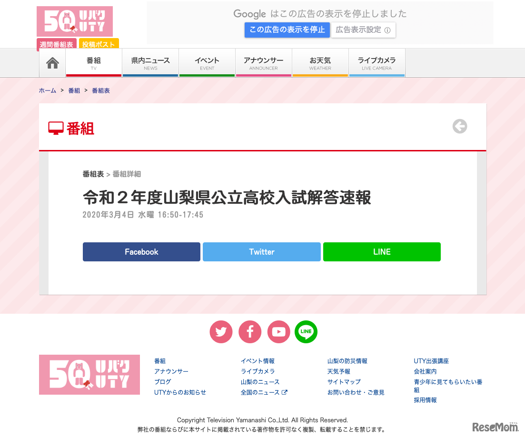Open the green LINE icon in footer

(x=306, y=332)
